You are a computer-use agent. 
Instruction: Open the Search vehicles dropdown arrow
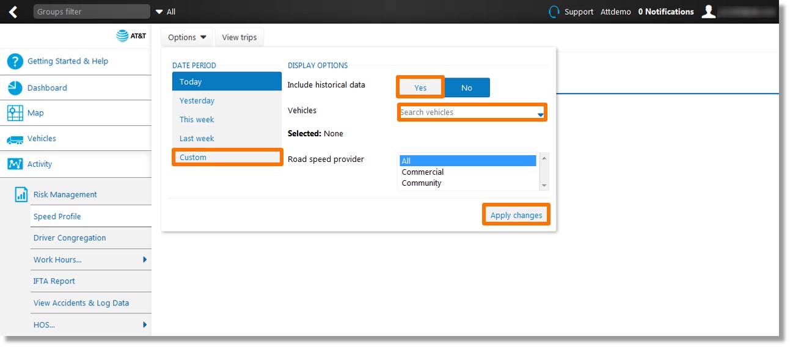tap(540, 114)
